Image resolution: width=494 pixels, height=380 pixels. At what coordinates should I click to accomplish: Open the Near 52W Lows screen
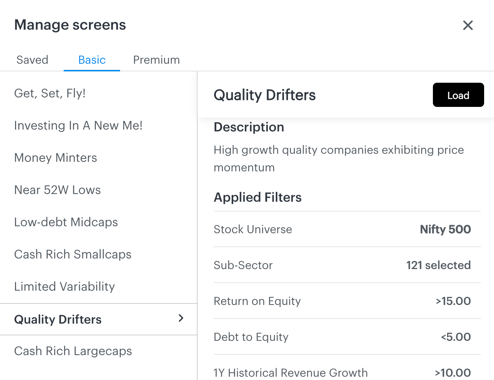(57, 190)
